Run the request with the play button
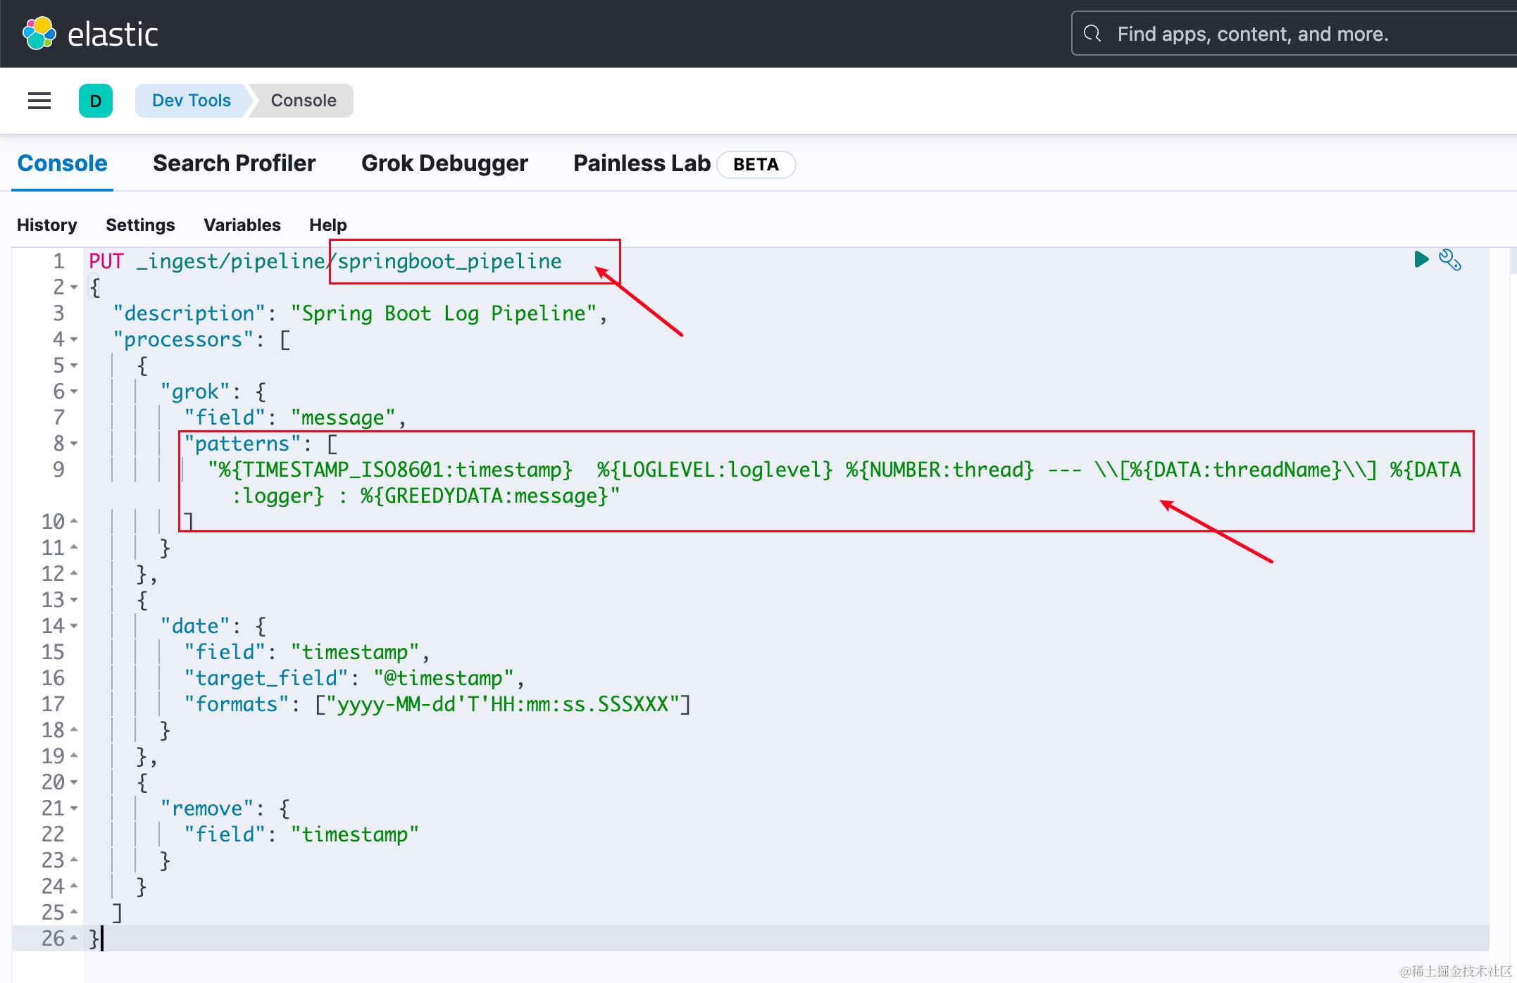The height and width of the screenshot is (983, 1517). pyautogui.click(x=1421, y=260)
